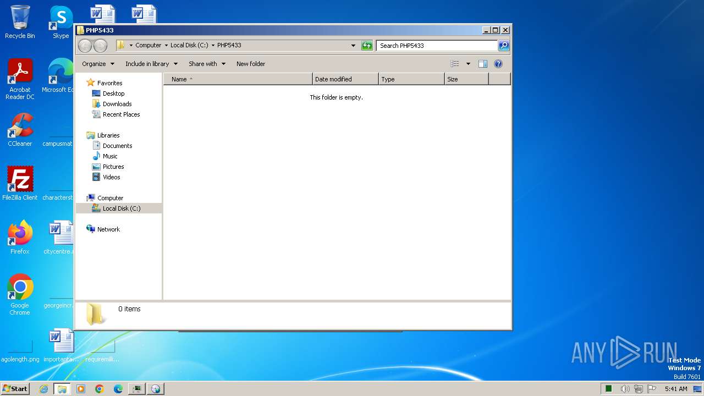Select the Music library

coord(110,156)
